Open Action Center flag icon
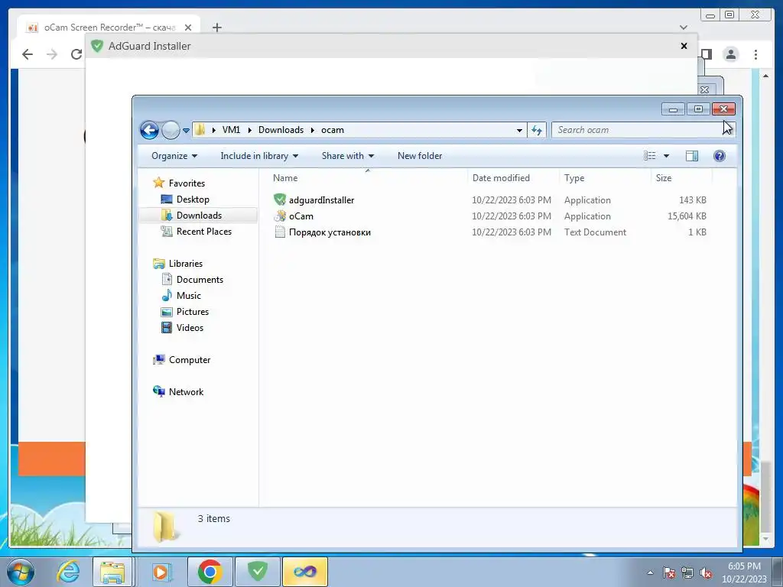Viewport: 783px width, 587px height. click(x=669, y=572)
